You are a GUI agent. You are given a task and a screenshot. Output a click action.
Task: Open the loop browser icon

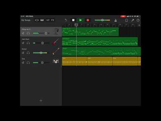click(126, 20)
